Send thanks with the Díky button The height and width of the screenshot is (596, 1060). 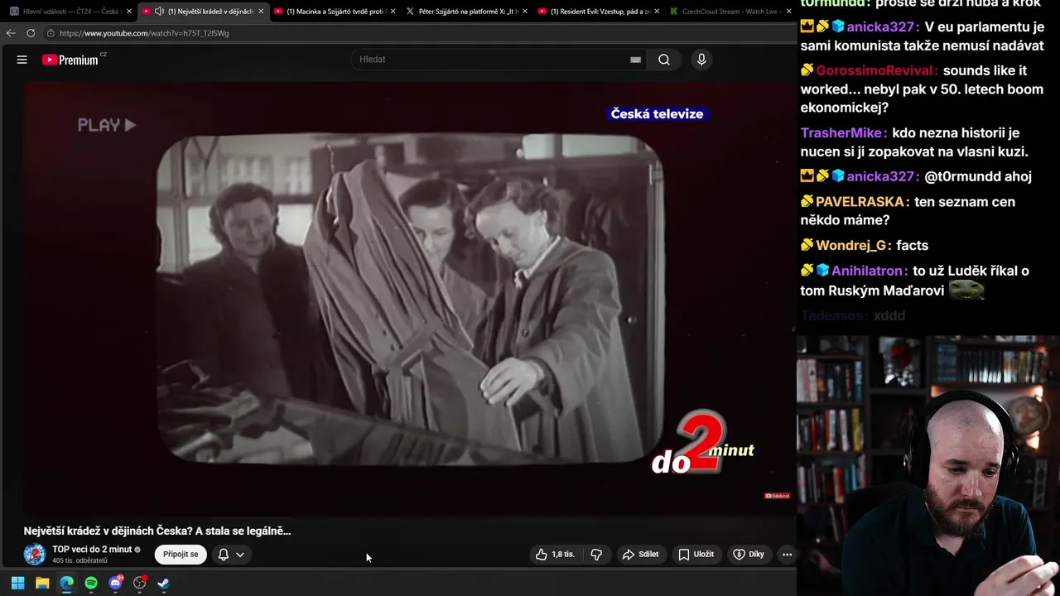point(749,555)
